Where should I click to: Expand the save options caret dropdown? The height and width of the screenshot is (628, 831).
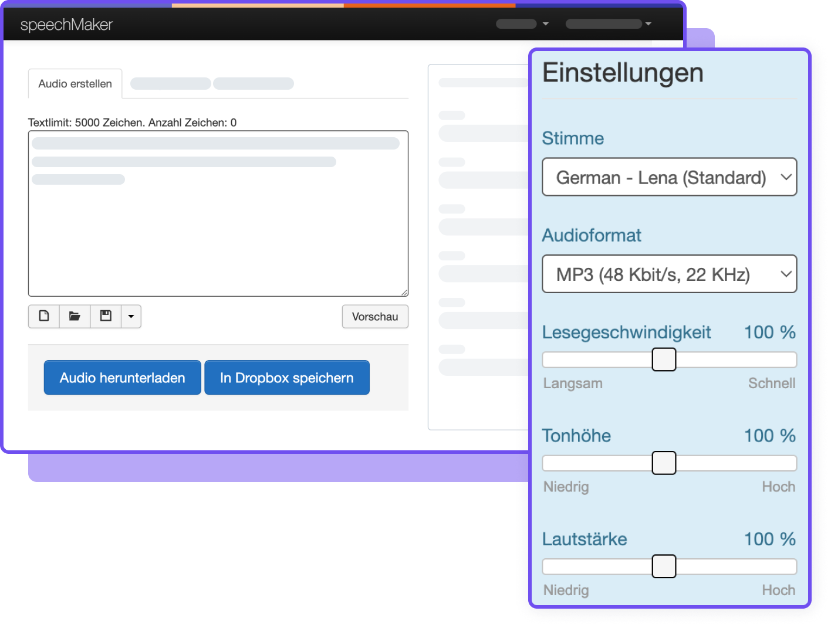coord(131,316)
